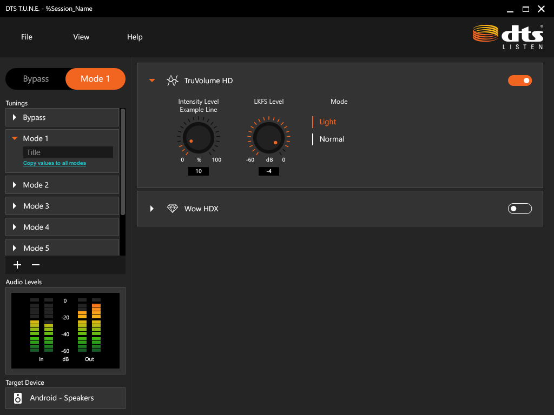Click the Audio Levels heading
This screenshot has height=415, width=554.
coord(24,282)
